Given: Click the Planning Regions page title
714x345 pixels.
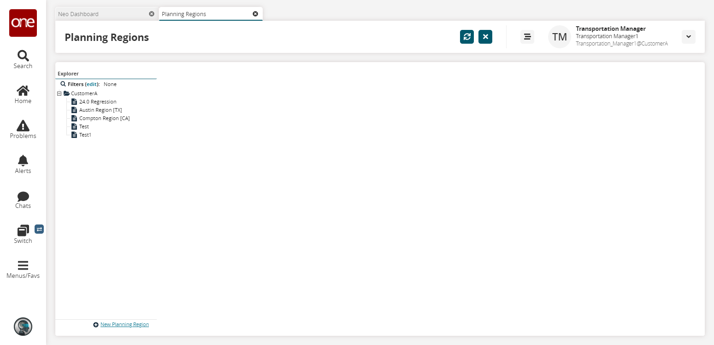Looking at the screenshot, I should (107, 37).
